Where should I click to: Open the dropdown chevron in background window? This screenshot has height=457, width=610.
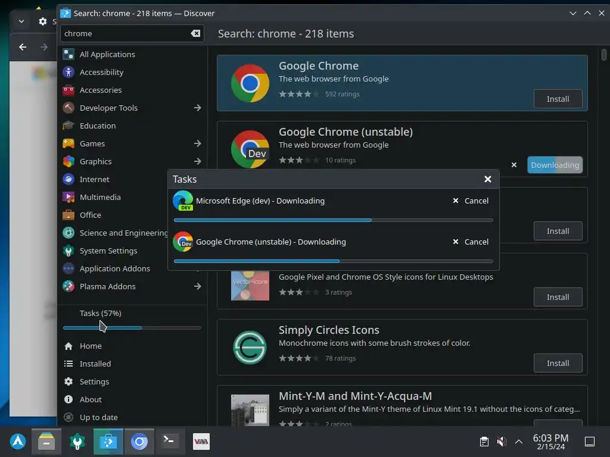pos(21,21)
